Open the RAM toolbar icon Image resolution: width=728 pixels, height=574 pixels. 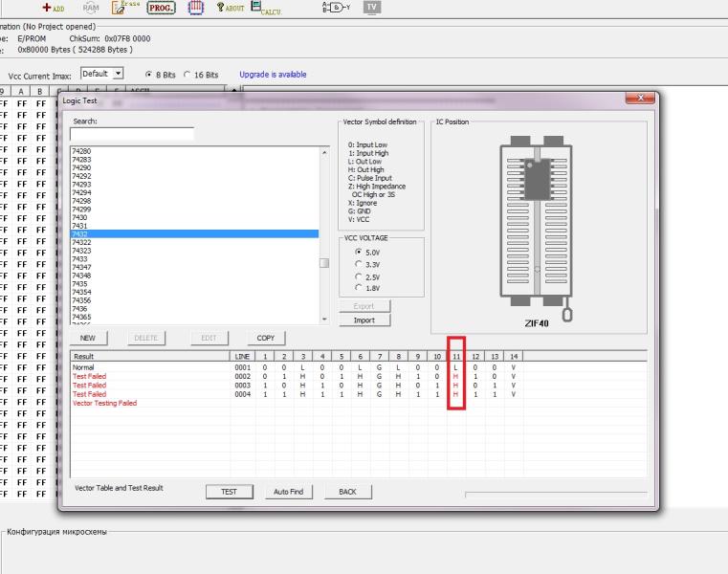click(90, 8)
